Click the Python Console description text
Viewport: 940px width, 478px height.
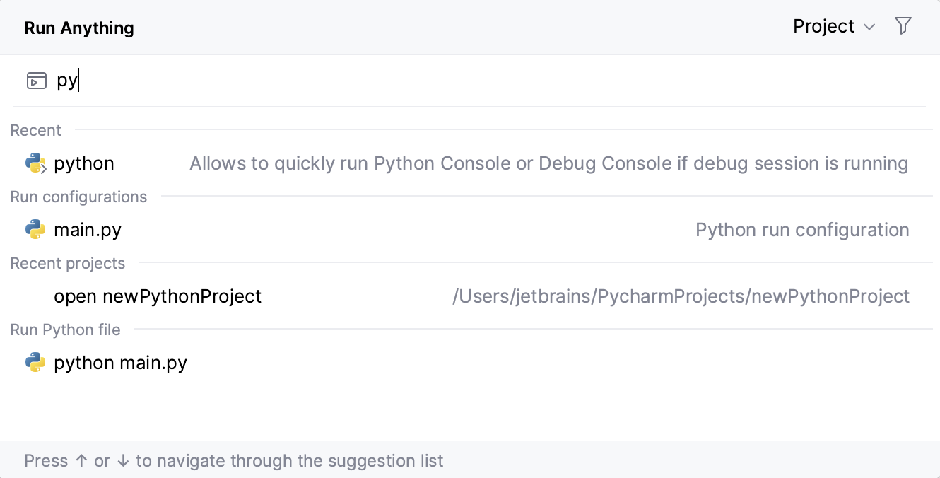click(x=548, y=163)
